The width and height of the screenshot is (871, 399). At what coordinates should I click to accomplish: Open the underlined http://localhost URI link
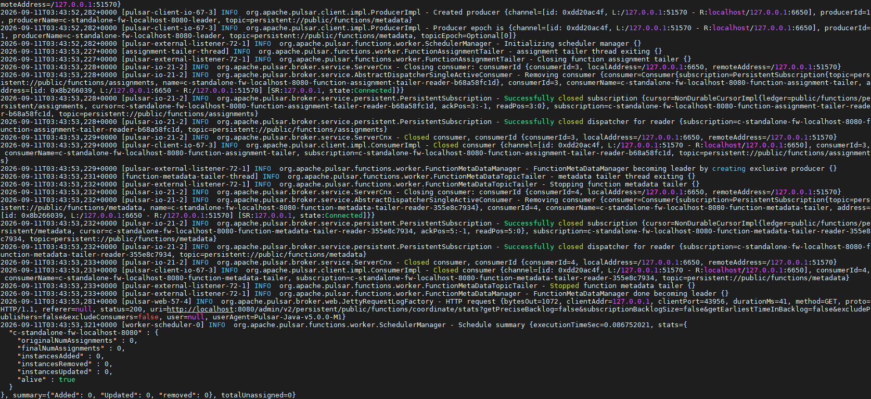200,309
